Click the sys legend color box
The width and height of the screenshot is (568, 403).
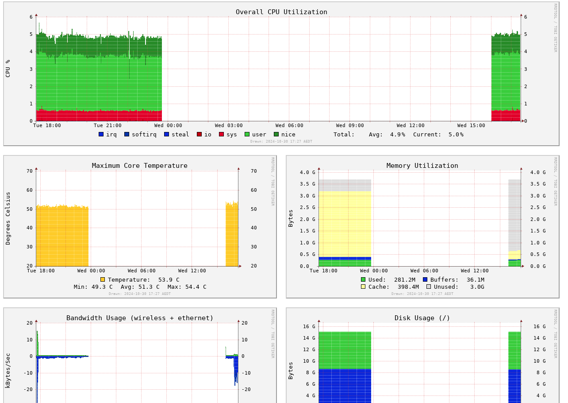click(221, 134)
